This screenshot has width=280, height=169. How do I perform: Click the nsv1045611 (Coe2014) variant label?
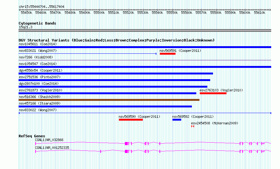(x=38, y=44)
